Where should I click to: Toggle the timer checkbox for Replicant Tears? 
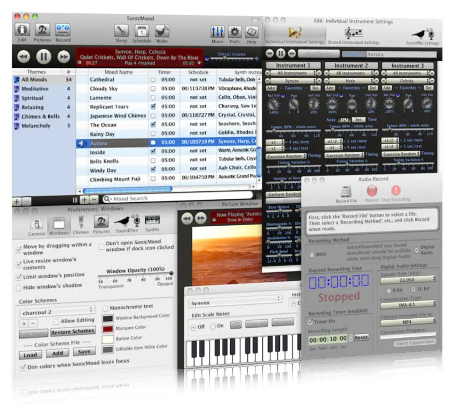[153, 106]
